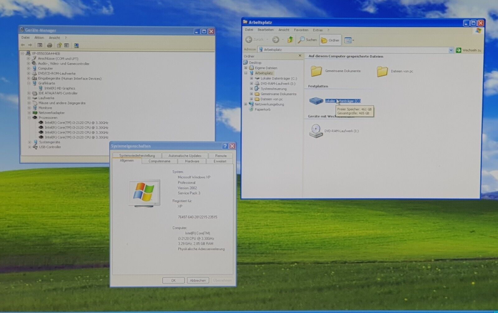Select Intel(R) HD Graphics device entry
Image resolution: width=498 pixels, height=313 pixels.
click(59, 88)
